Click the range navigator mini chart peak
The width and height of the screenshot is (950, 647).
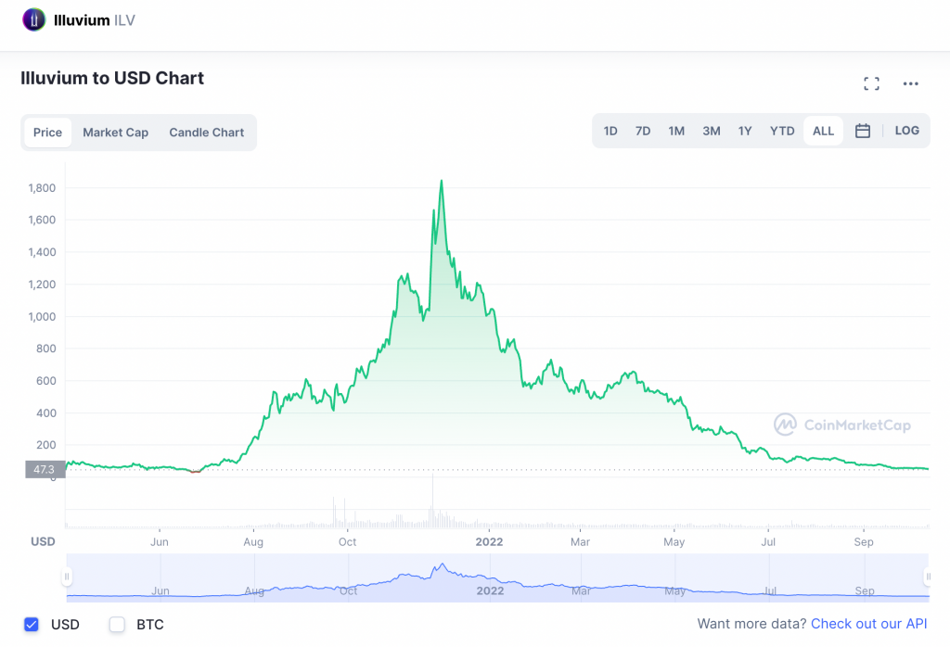click(x=443, y=565)
